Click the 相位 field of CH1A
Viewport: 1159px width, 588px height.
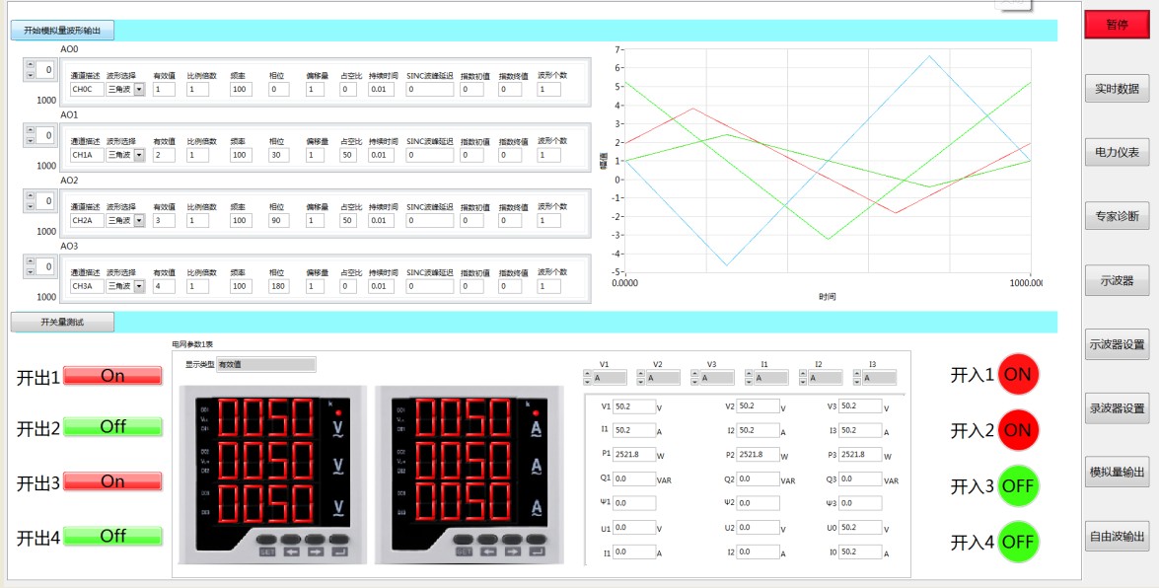tap(279, 155)
